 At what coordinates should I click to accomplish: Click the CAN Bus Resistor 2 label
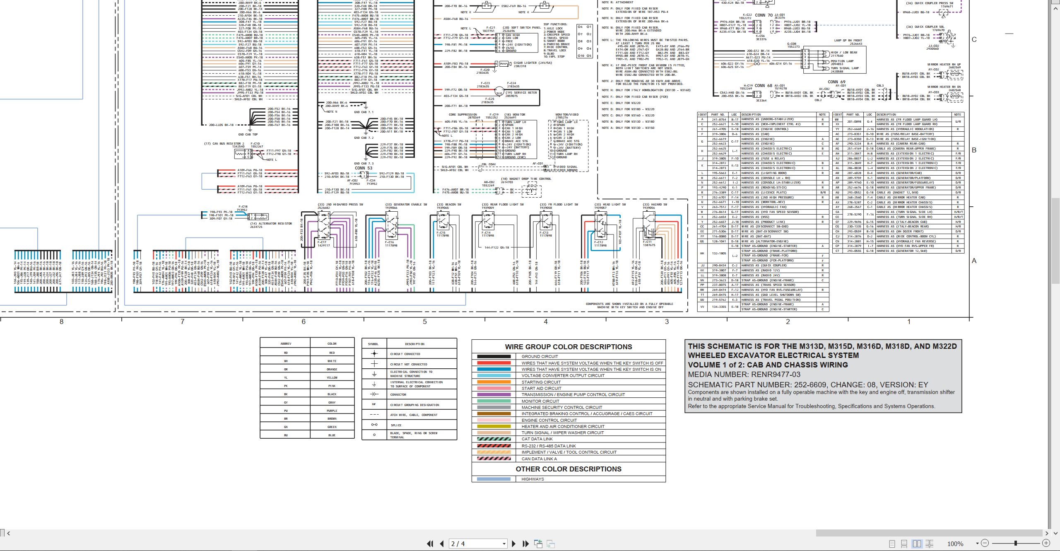[224, 144]
